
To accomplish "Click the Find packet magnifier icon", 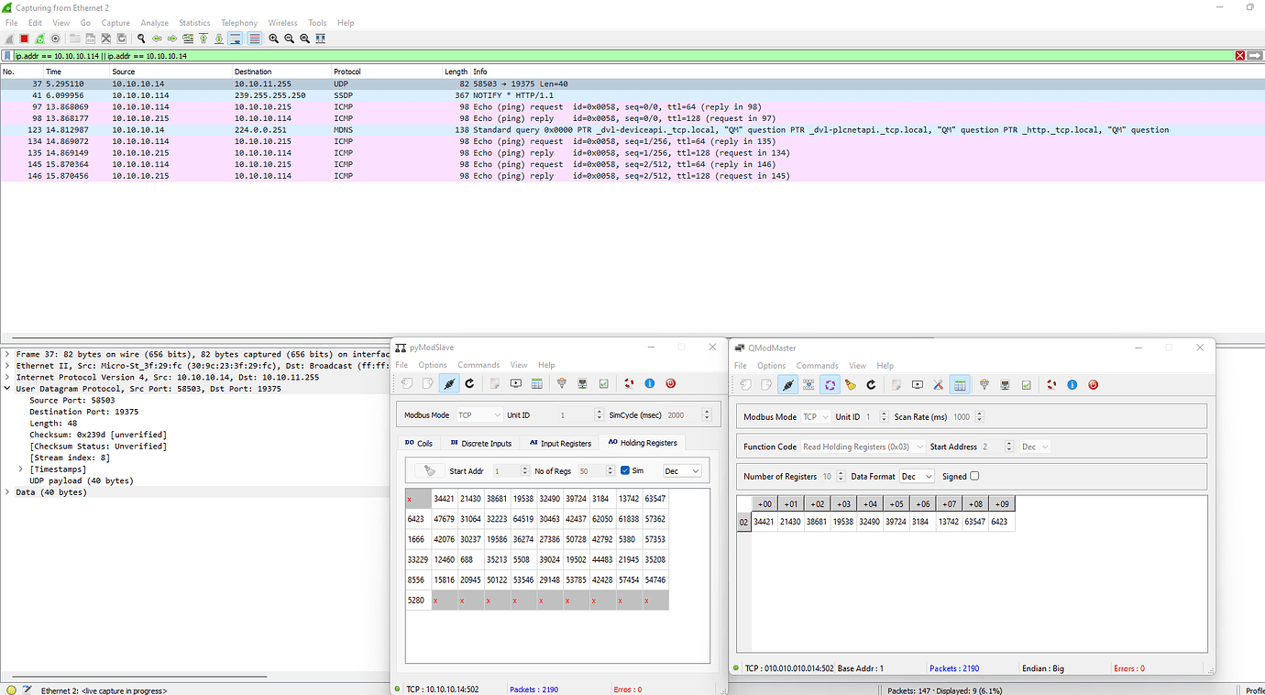I will point(141,39).
